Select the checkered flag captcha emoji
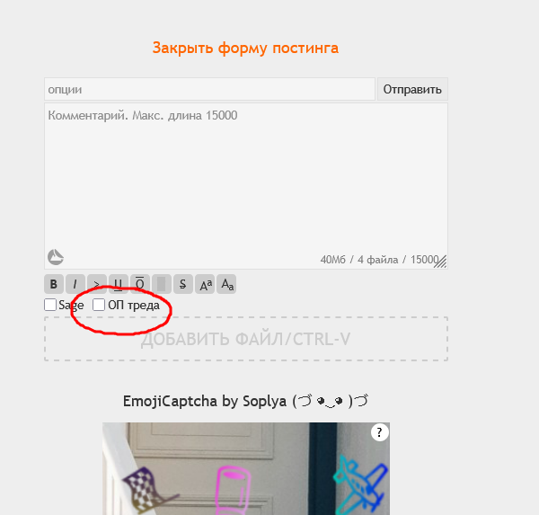The width and height of the screenshot is (539, 515). (147, 491)
